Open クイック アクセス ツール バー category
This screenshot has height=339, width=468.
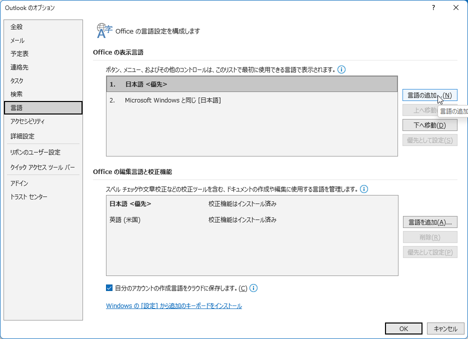coord(43,167)
